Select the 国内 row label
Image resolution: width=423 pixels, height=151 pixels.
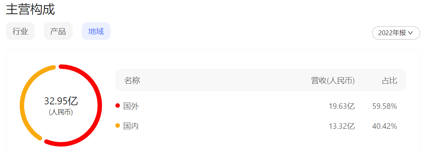pyautogui.click(x=131, y=126)
